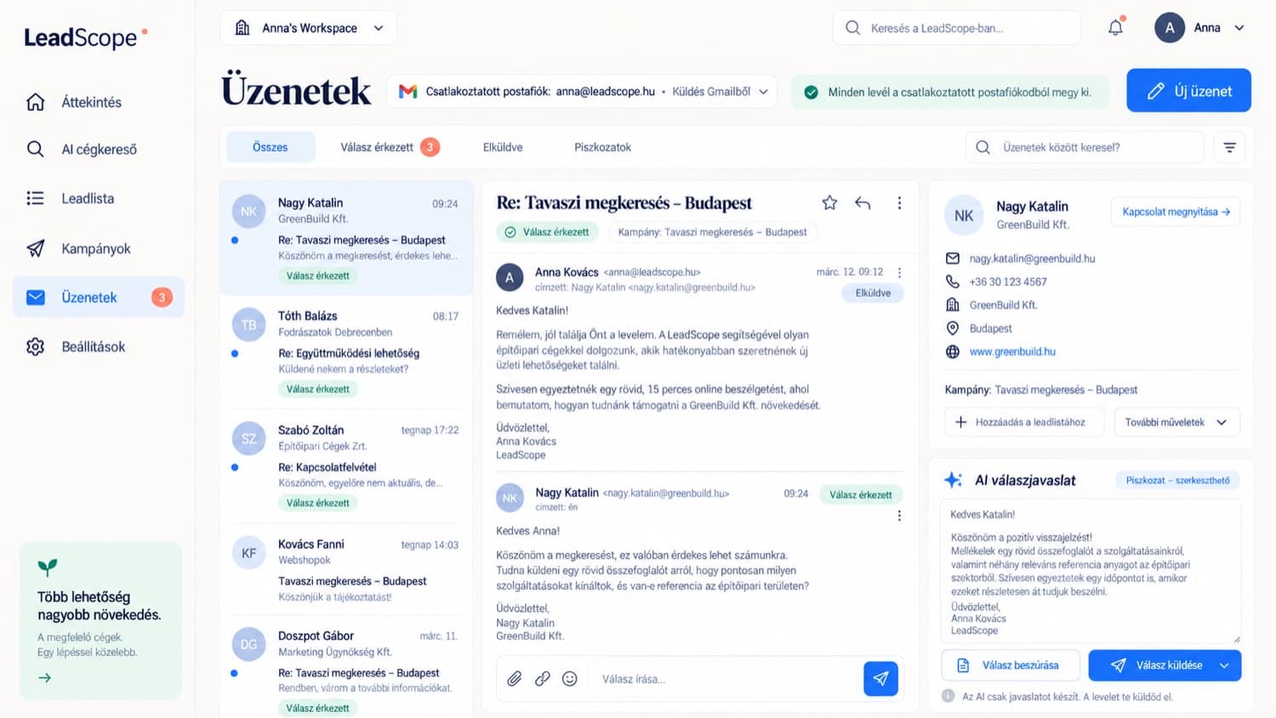Switch to the Piszkozatok tab
The height and width of the screenshot is (718, 1276).
[x=602, y=147]
